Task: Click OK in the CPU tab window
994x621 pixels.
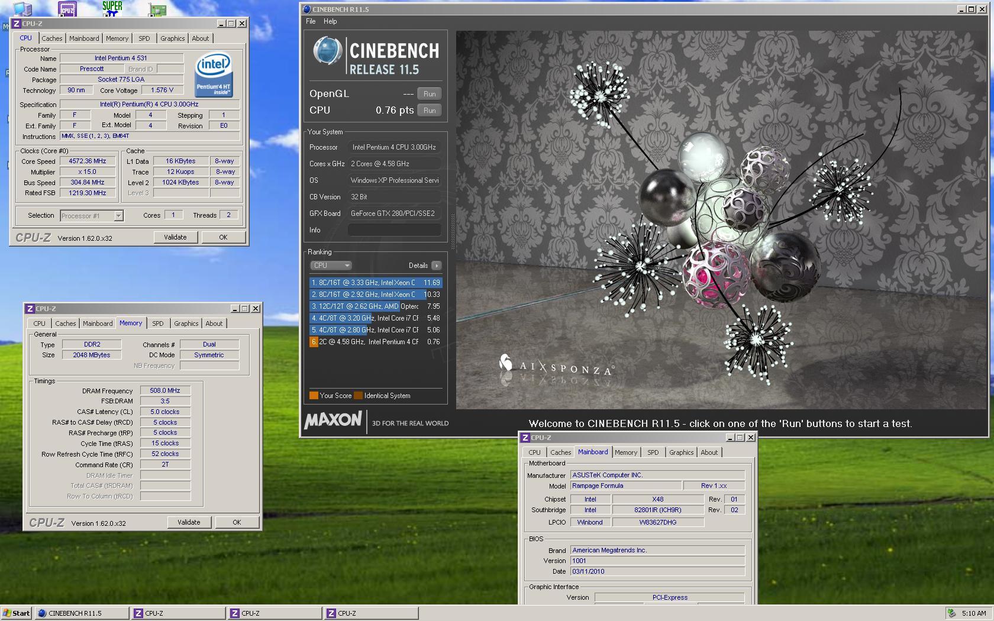Action: pyautogui.click(x=223, y=237)
